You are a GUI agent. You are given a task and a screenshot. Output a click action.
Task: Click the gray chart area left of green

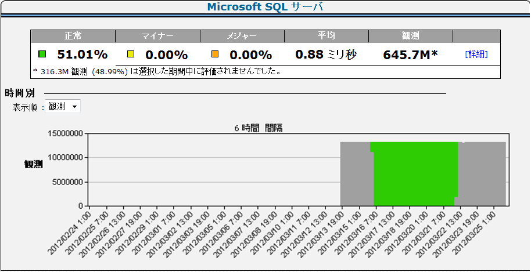pyautogui.click(x=354, y=174)
